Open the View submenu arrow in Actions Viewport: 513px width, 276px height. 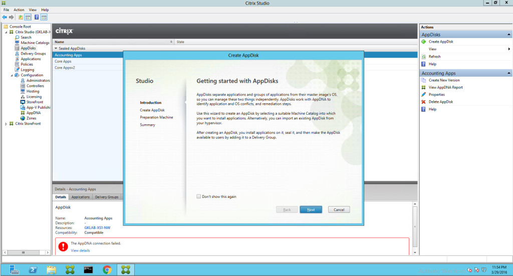(x=509, y=49)
